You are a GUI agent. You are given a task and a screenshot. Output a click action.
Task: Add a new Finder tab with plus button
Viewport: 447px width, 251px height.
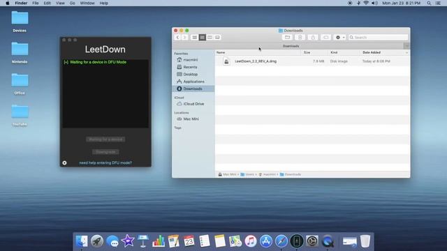pyautogui.click(x=406, y=46)
